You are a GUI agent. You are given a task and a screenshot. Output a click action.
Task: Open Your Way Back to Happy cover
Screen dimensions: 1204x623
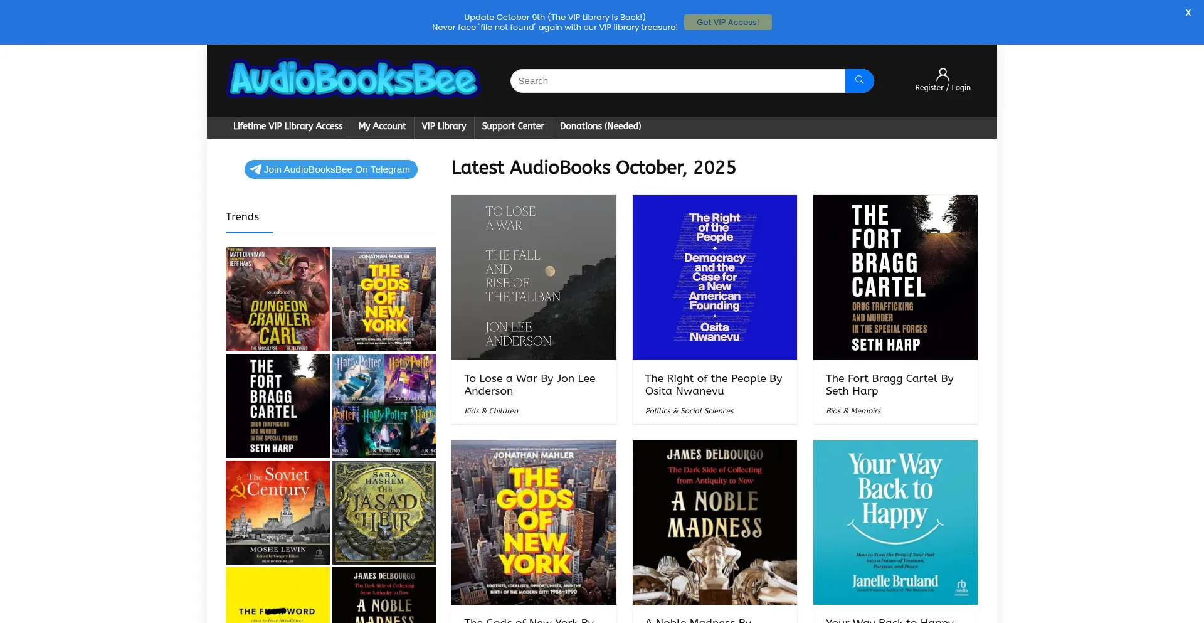[895, 523]
